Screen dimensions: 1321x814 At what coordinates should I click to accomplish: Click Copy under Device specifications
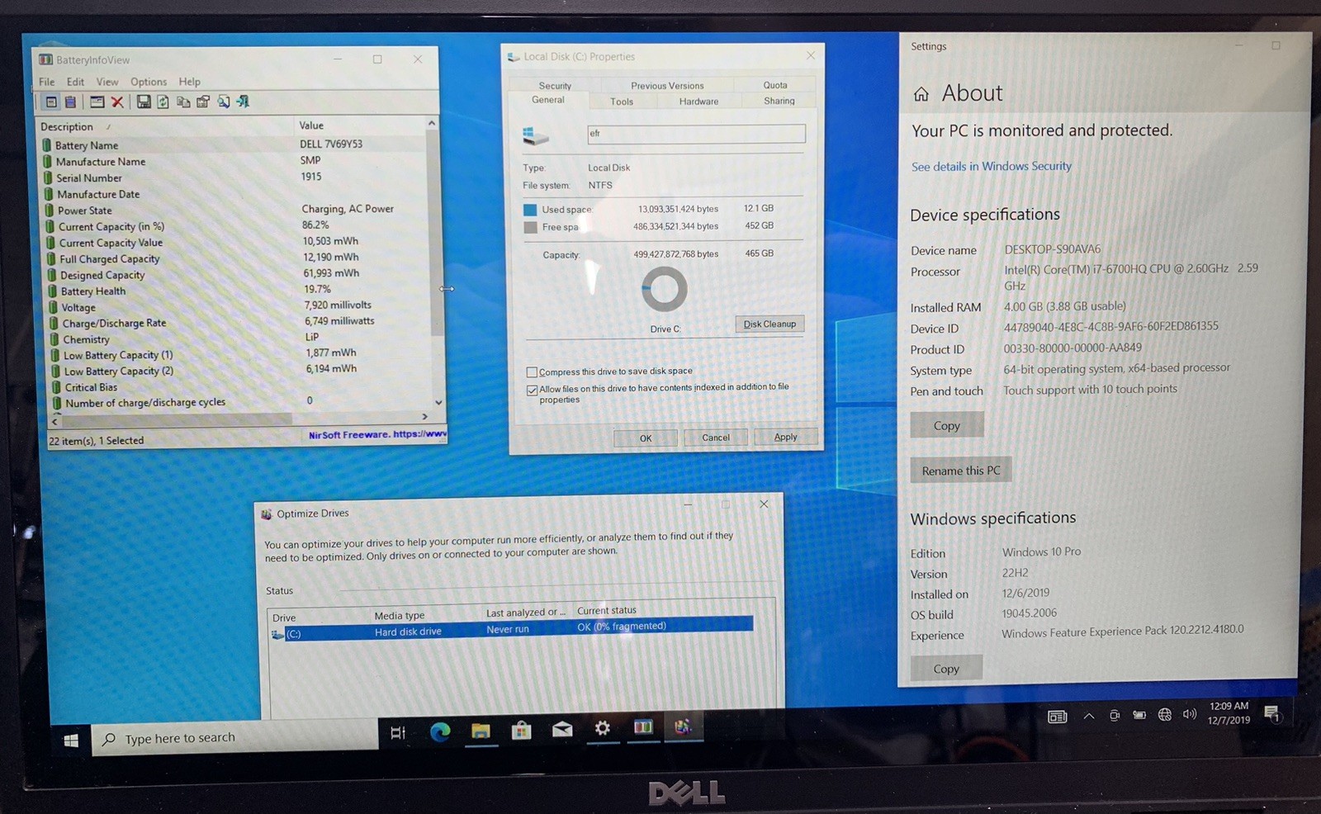point(947,425)
